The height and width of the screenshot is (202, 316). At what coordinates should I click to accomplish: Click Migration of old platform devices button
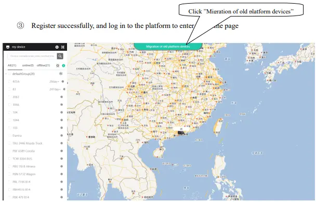coord(168,47)
